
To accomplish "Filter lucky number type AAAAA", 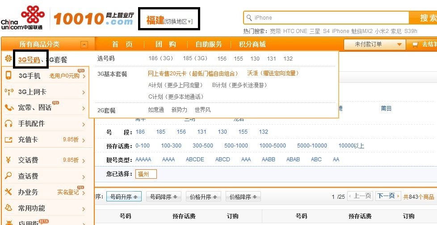I will [143, 160].
